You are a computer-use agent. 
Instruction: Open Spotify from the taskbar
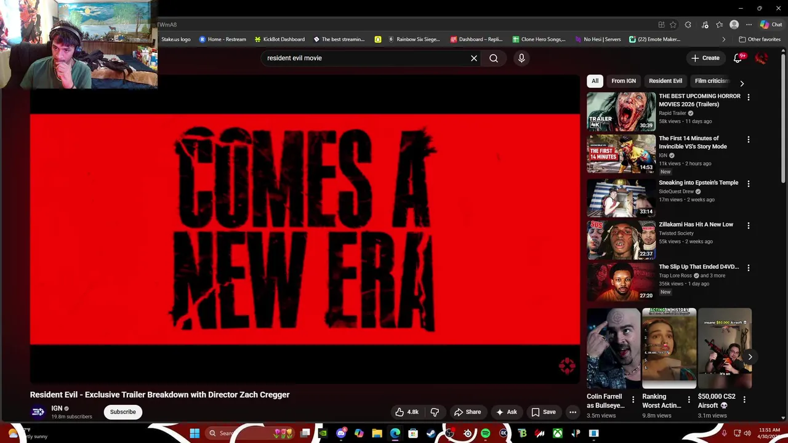click(x=486, y=433)
